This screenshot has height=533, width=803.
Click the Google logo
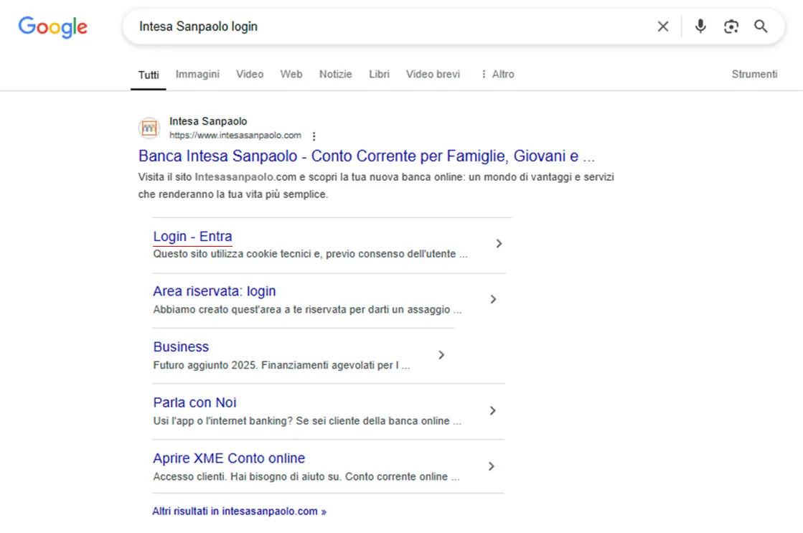pos(53,27)
